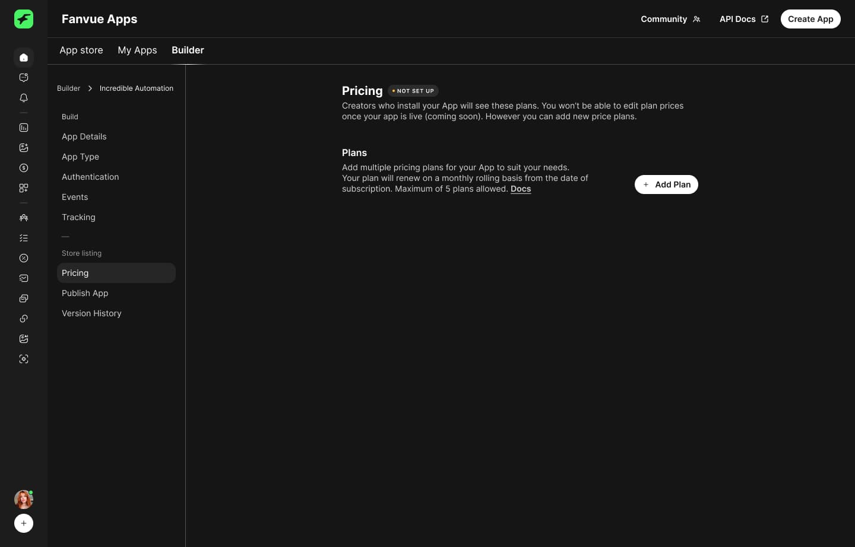
Task: Click the Pricing page heading
Action: 362,91
